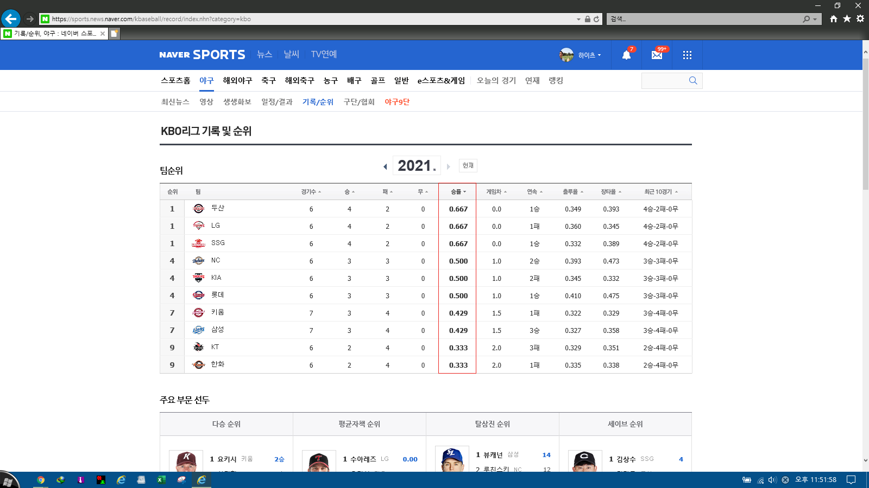Screen dimensions: 869x488
Task: Open the mail envelope icon
Action: click(x=657, y=55)
